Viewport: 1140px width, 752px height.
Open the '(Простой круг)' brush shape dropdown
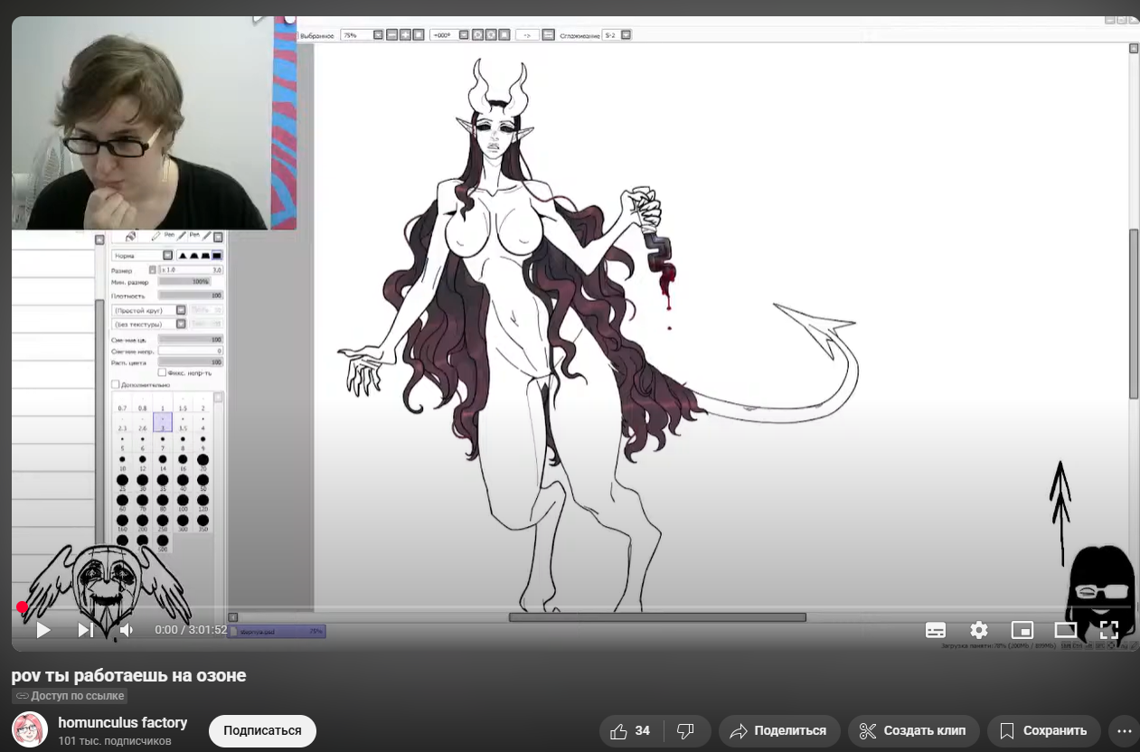coord(181,310)
